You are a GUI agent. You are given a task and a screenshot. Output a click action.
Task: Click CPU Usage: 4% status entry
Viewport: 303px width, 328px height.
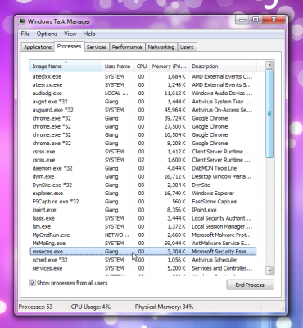pyautogui.click(x=91, y=307)
